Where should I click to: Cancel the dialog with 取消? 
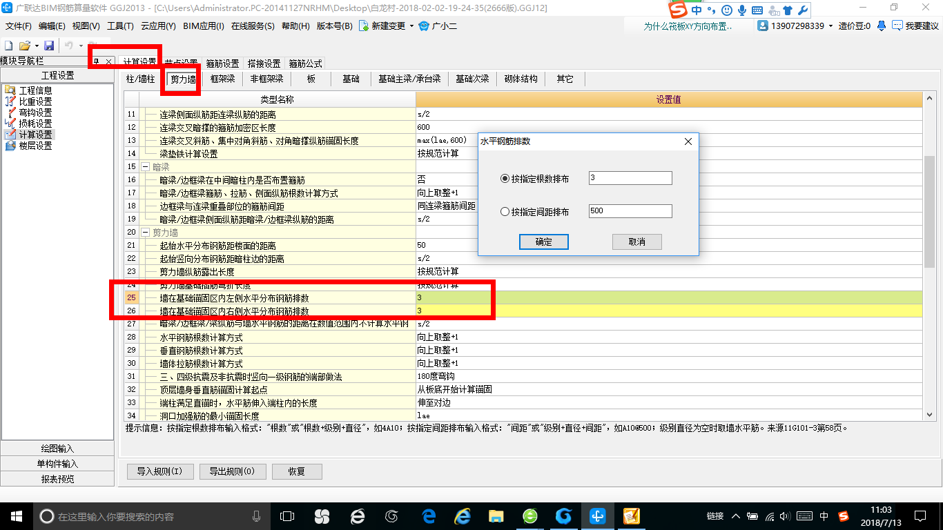click(x=636, y=242)
